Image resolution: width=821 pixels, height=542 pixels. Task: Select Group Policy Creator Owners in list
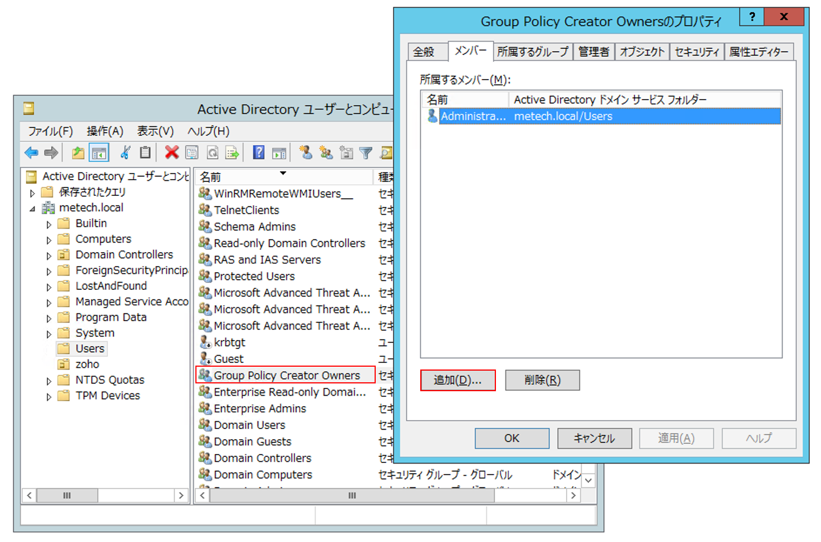pyautogui.click(x=286, y=376)
